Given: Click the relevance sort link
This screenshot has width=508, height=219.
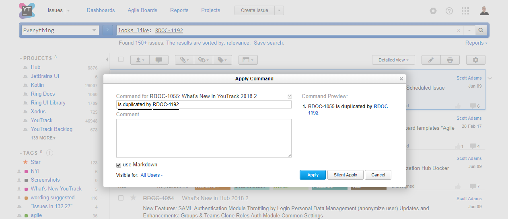Looking at the screenshot, I should pyautogui.click(x=238, y=43).
